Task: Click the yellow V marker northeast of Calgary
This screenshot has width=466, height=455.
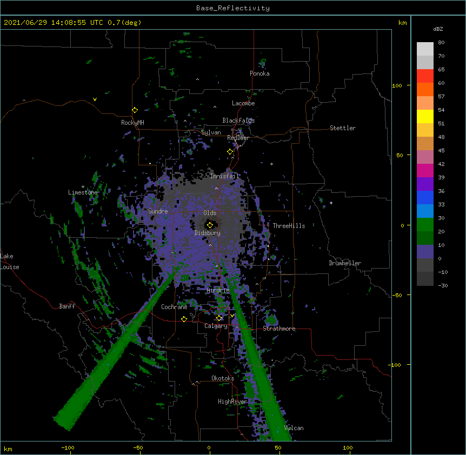Action: coord(232,316)
